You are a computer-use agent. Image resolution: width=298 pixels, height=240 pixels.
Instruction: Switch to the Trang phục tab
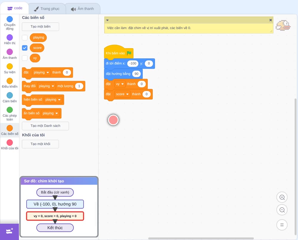tap(47, 9)
